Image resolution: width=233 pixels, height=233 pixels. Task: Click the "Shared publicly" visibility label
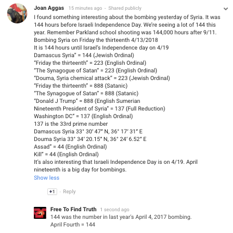(125, 8)
